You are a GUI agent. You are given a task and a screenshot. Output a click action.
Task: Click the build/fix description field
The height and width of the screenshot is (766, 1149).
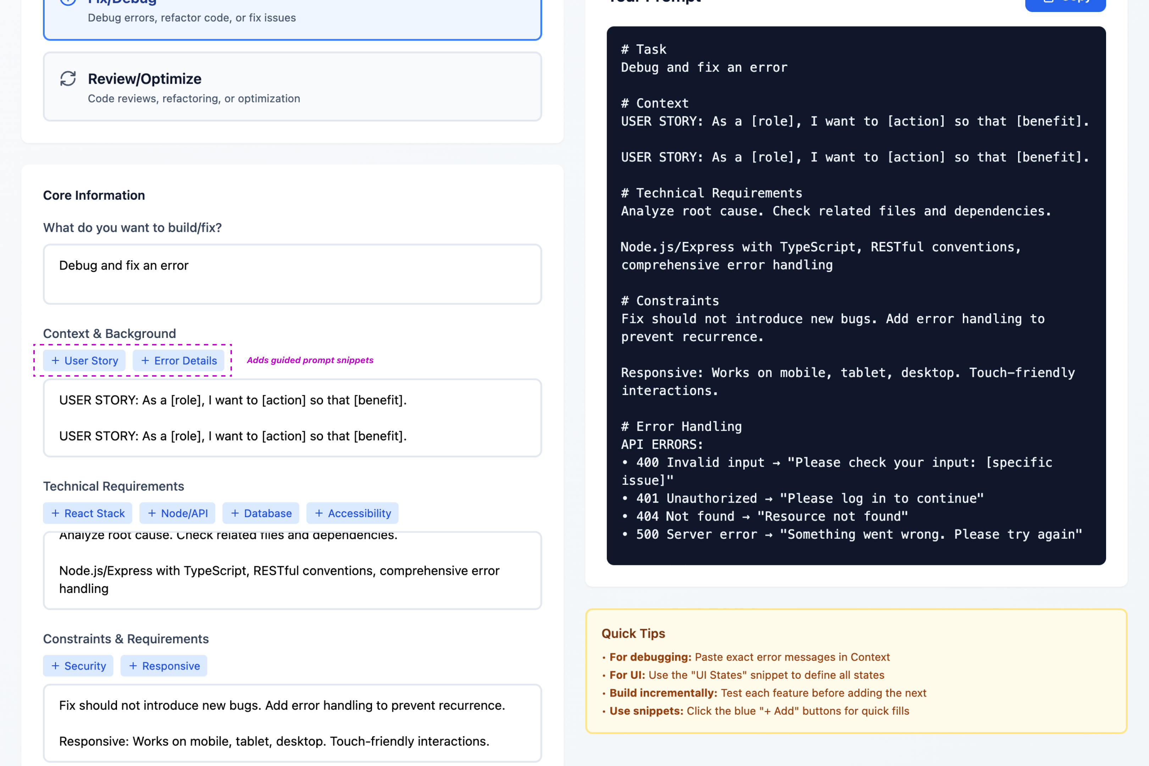pyautogui.click(x=292, y=274)
